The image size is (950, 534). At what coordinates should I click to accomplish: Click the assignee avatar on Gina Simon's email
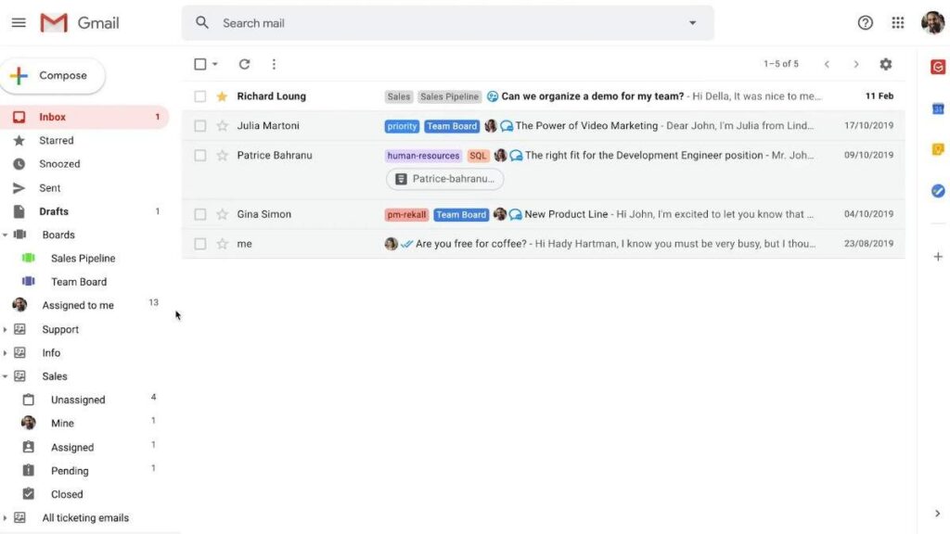(500, 214)
